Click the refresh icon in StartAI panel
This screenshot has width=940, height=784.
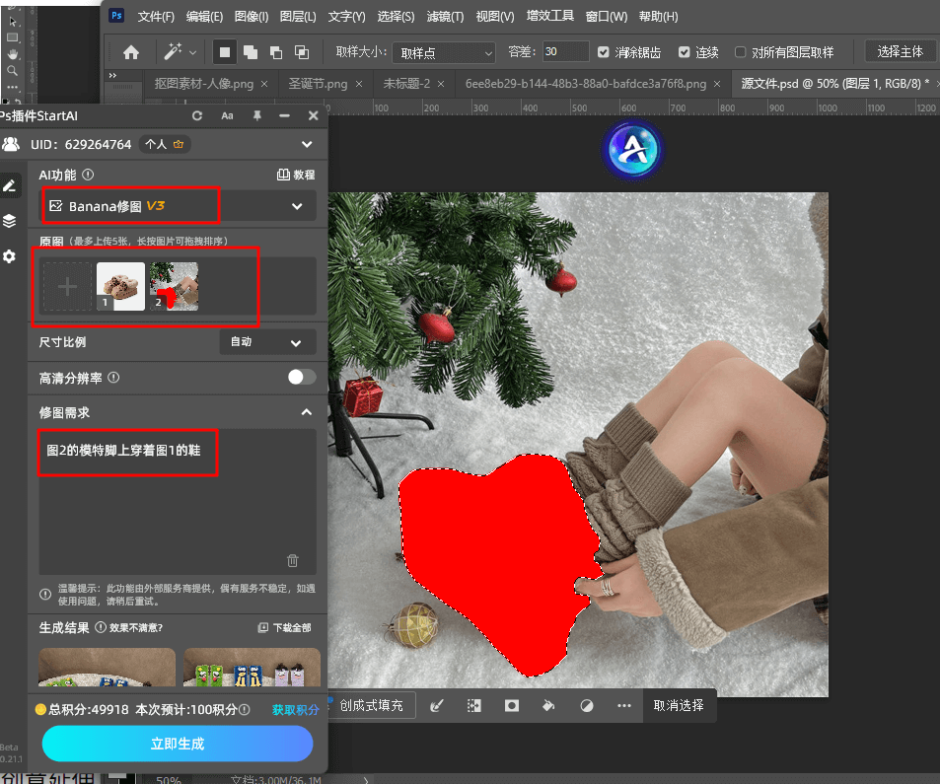(197, 116)
